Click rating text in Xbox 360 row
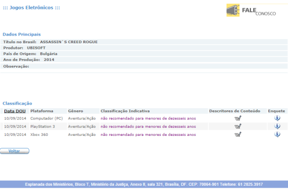Viewport: 288px width, 192px height. coord(148,134)
